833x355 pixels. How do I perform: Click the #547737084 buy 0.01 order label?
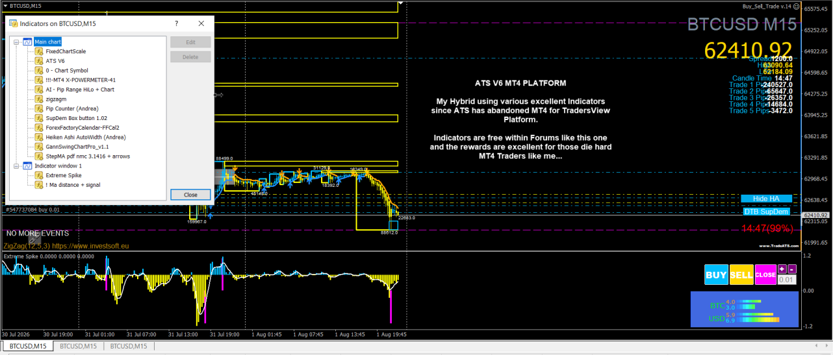tap(32, 210)
